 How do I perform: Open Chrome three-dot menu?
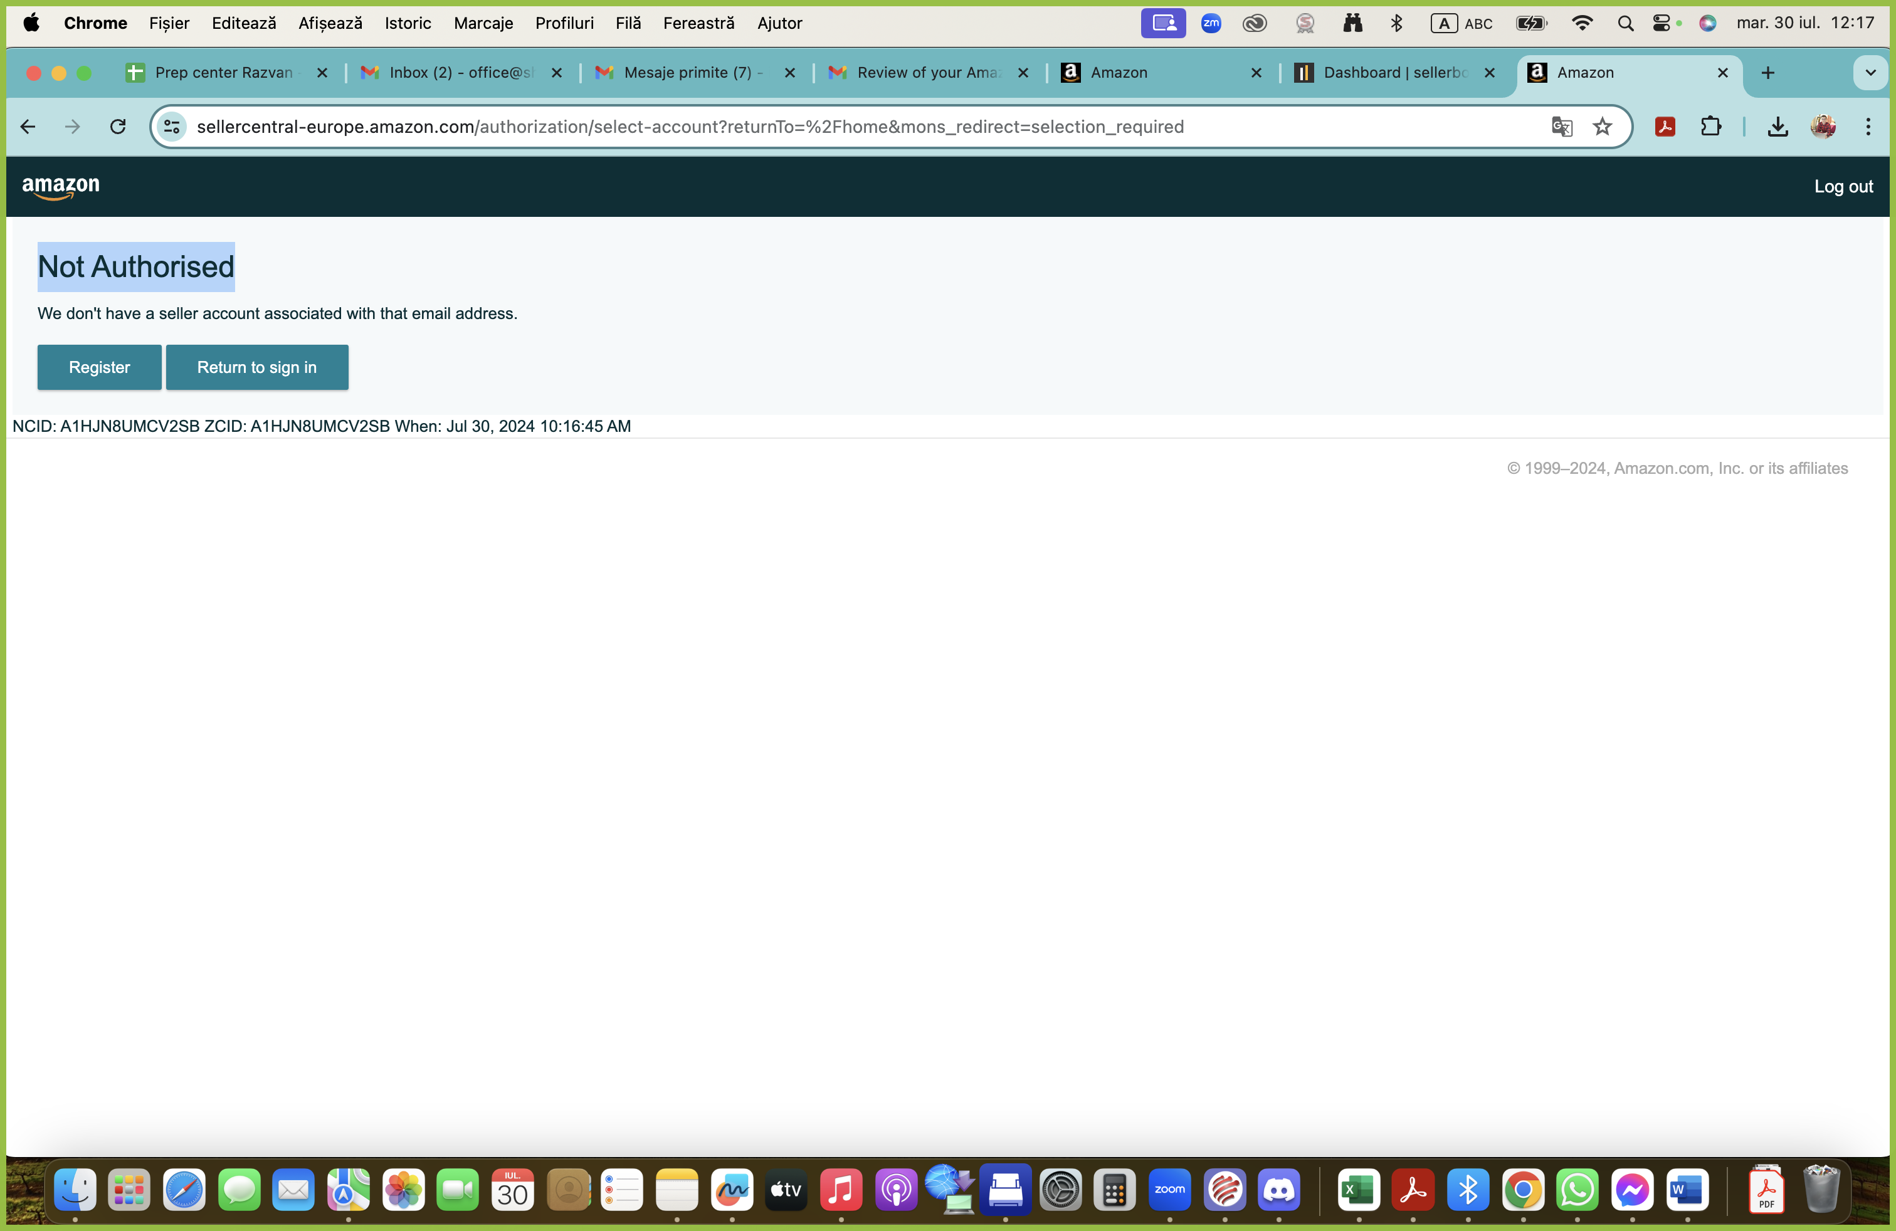(1868, 127)
